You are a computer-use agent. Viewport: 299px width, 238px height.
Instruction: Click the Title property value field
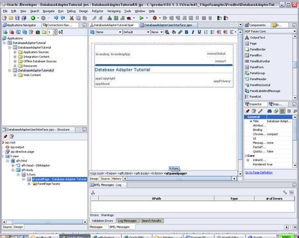279,121
